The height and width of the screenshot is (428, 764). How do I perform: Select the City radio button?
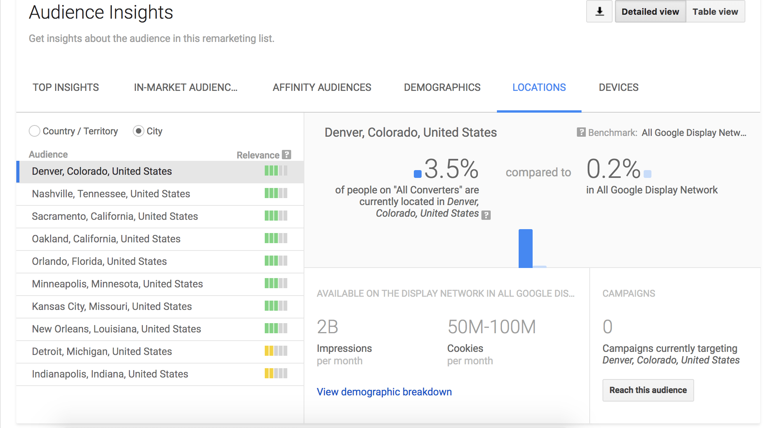pos(138,131)
